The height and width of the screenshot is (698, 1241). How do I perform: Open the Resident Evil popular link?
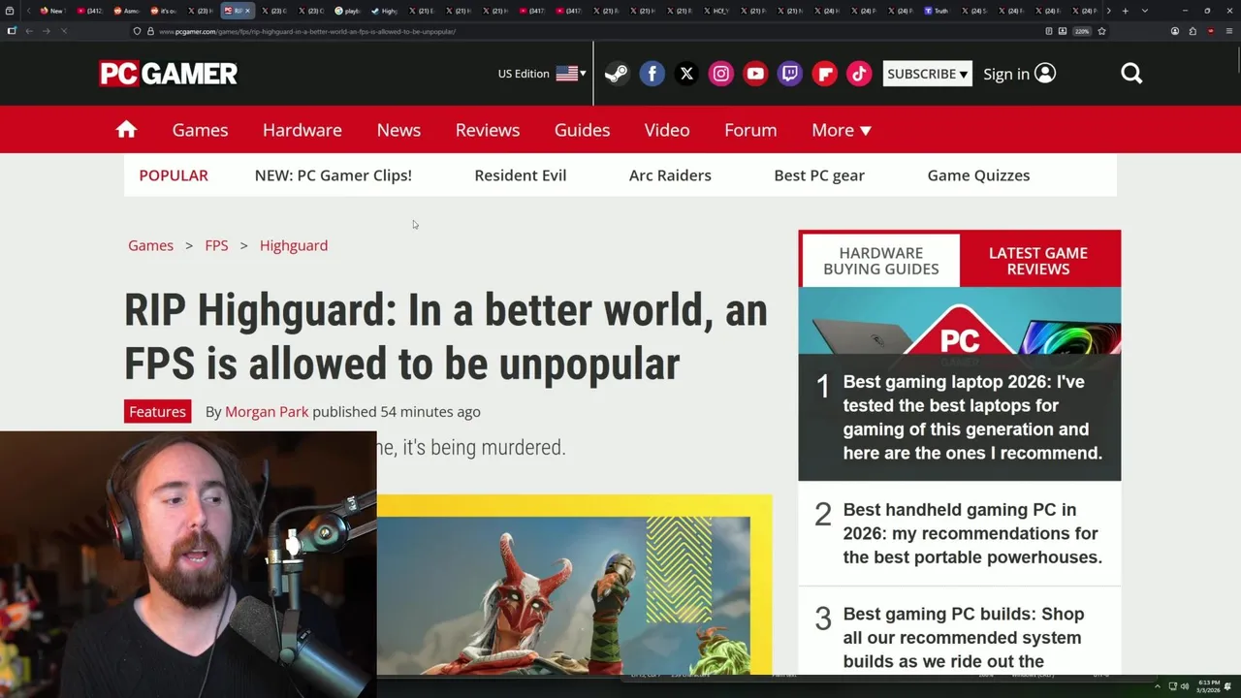(521, 175)
